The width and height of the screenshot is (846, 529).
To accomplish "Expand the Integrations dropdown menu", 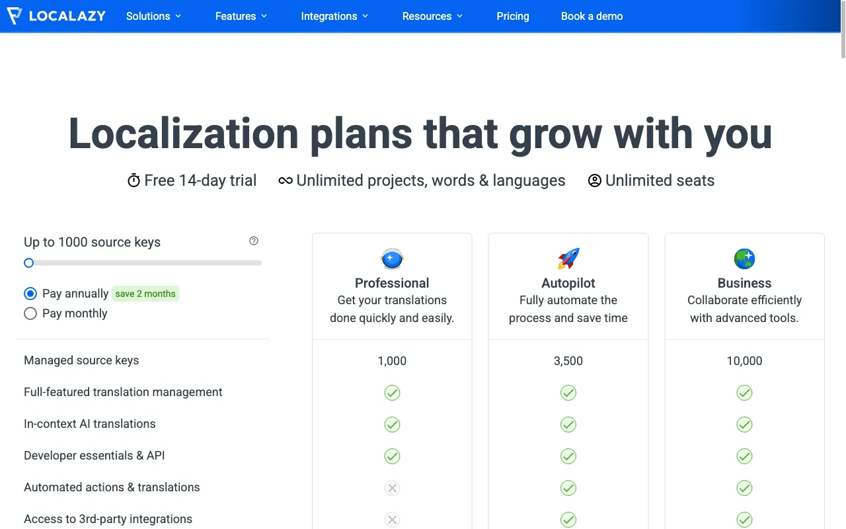I will (x=334, y=16).
